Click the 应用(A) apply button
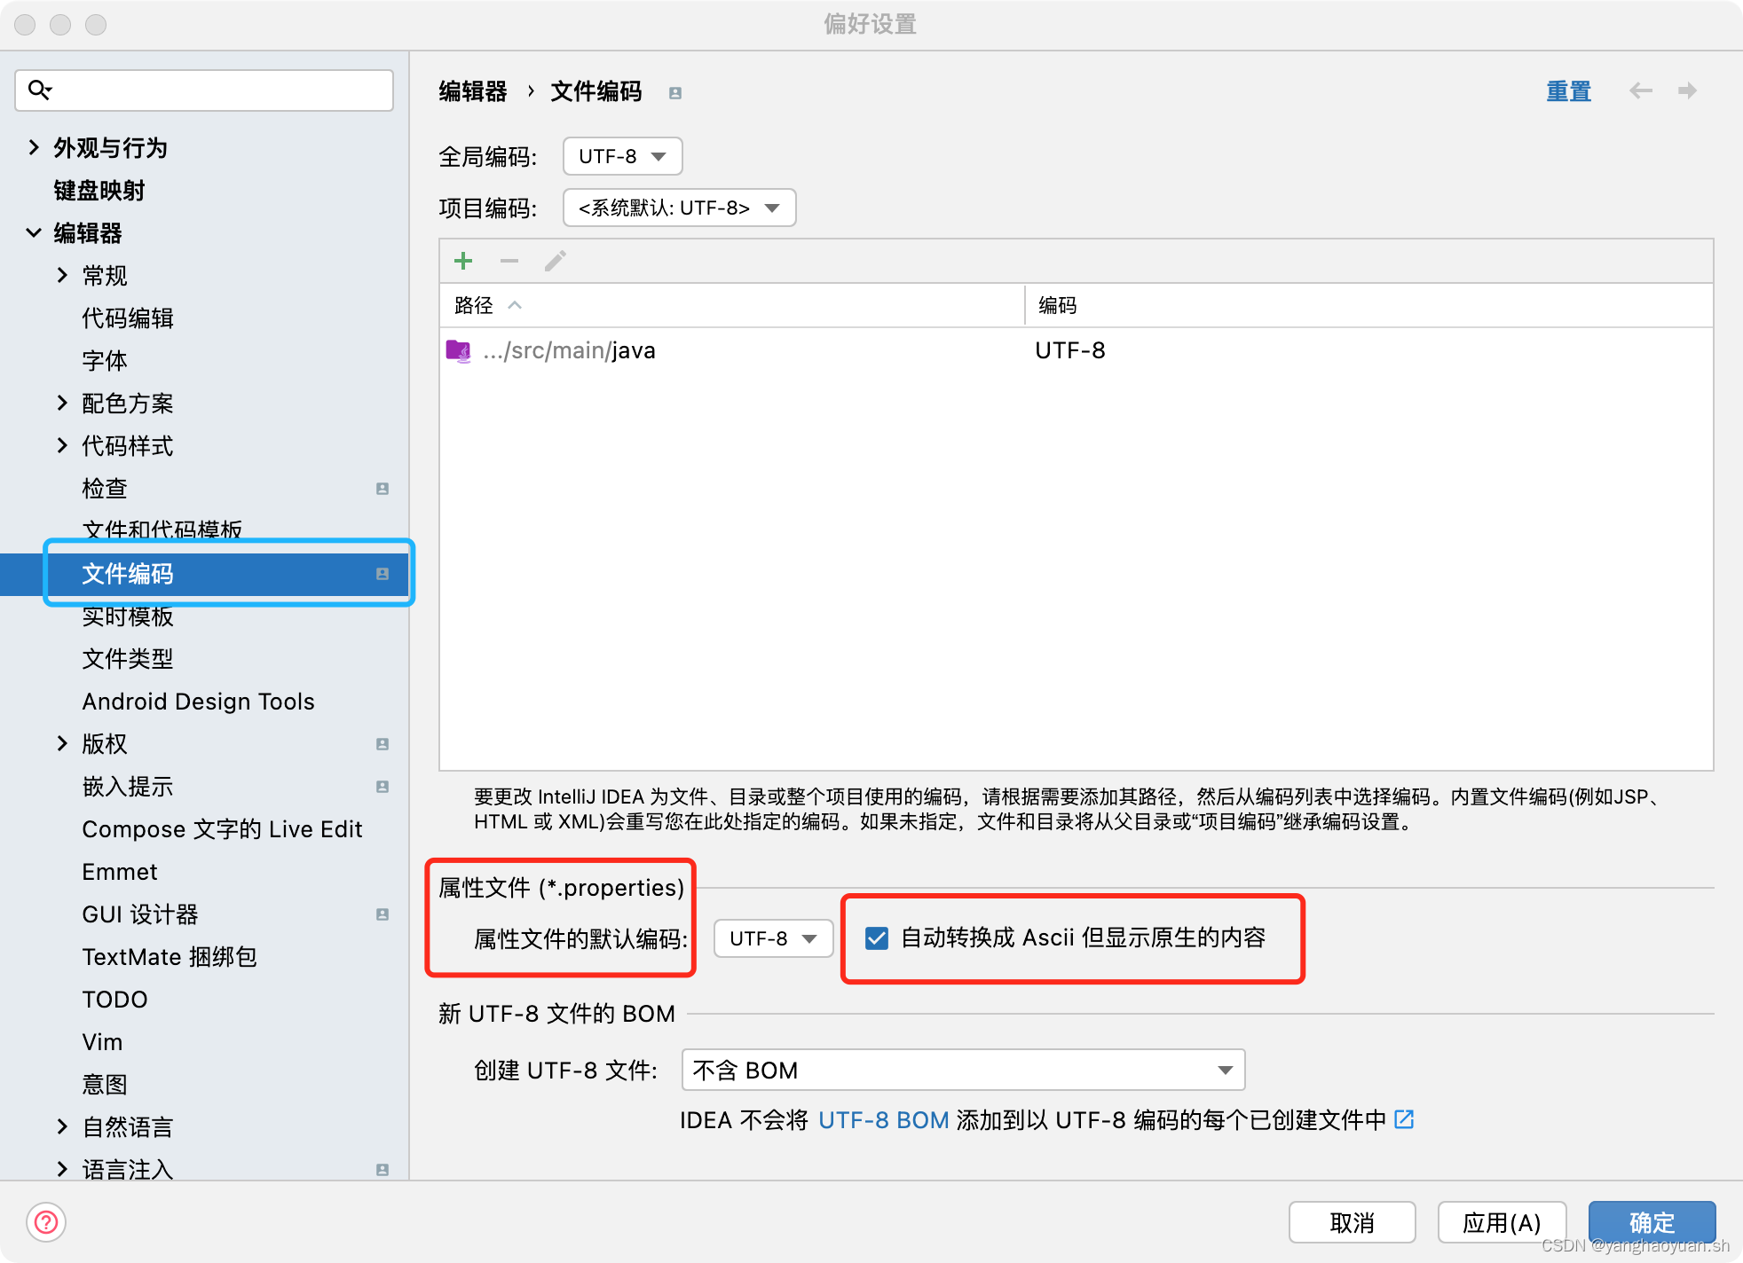1743x1263 pixels. pos(1502,1222)
